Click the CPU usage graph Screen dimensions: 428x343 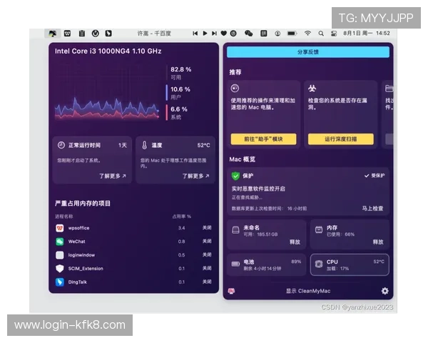click(107, 109)
